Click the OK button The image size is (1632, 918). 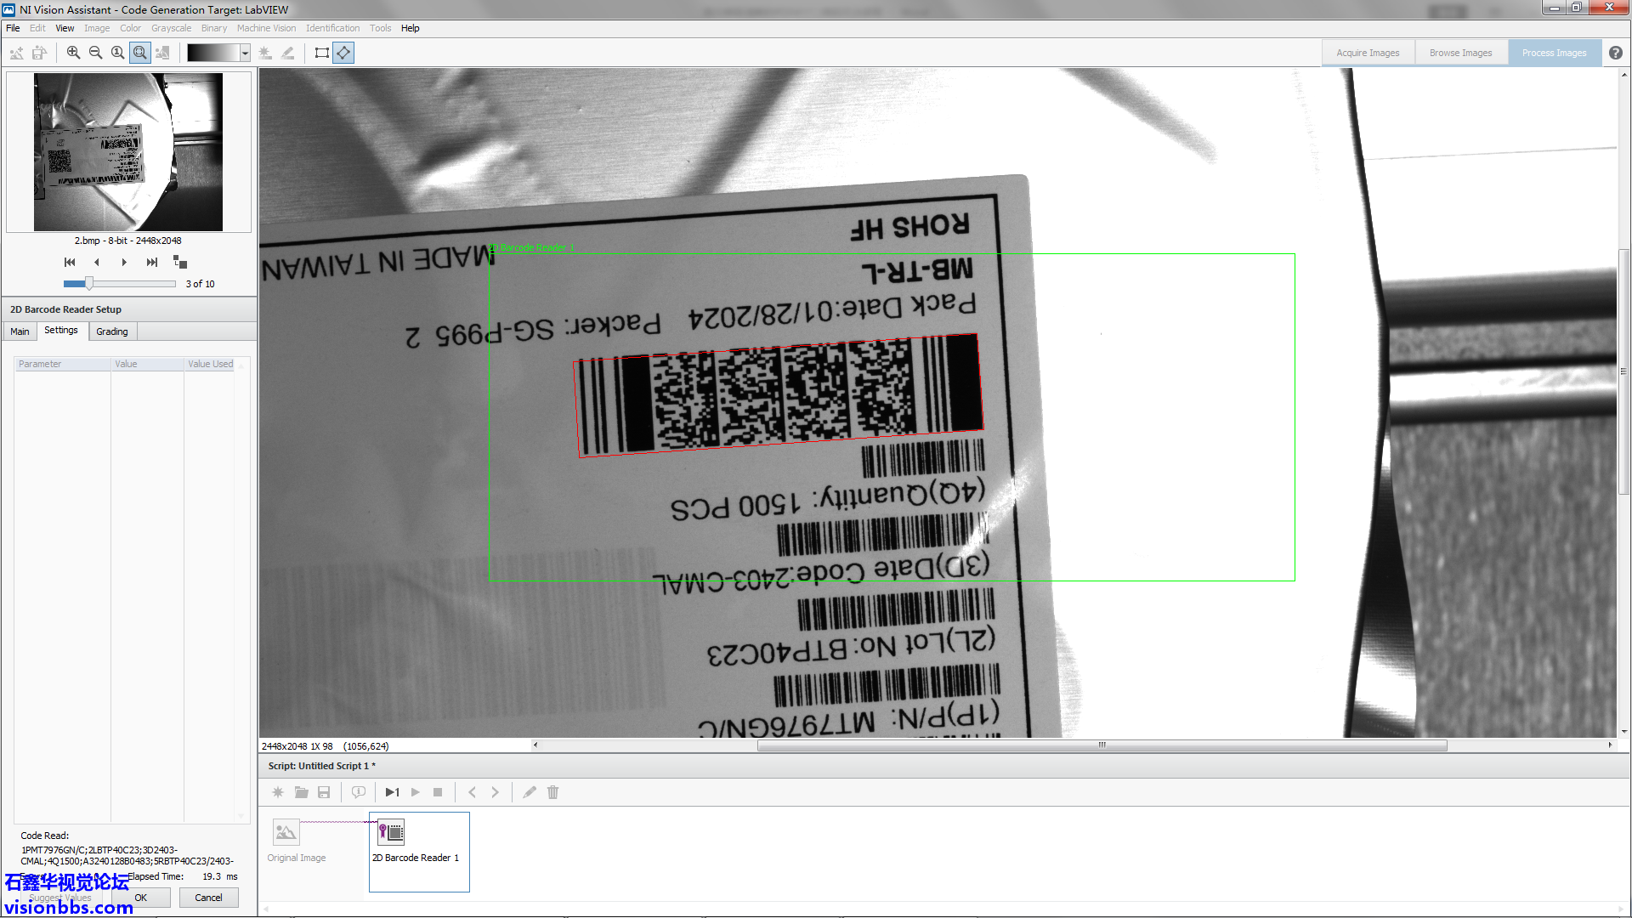pyautogui.click(x=141, y=898)
